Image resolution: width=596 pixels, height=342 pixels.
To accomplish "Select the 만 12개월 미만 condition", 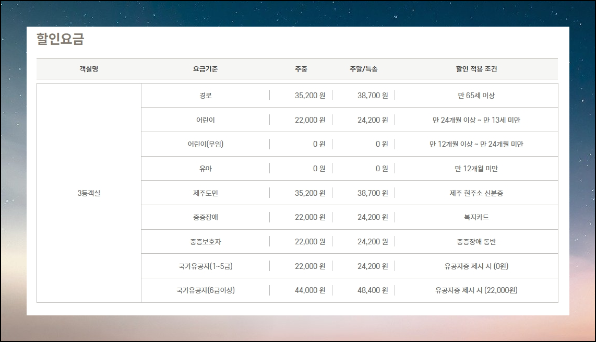I will point(476,169).
